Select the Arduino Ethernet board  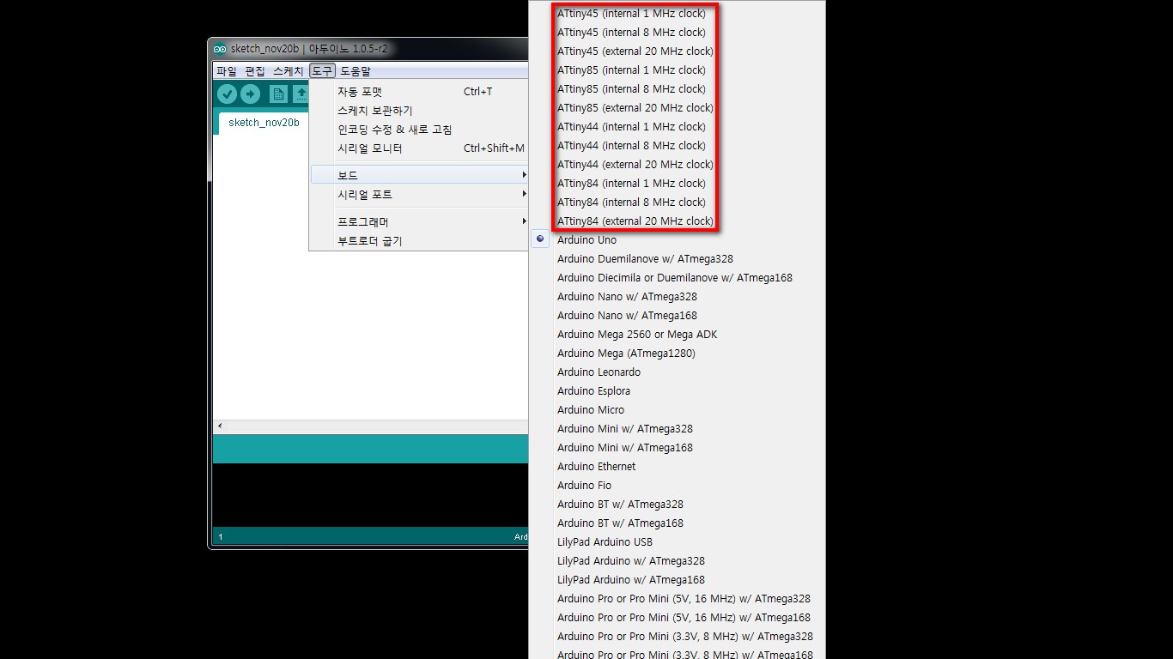pyautogui.click(x=677, y=467)
